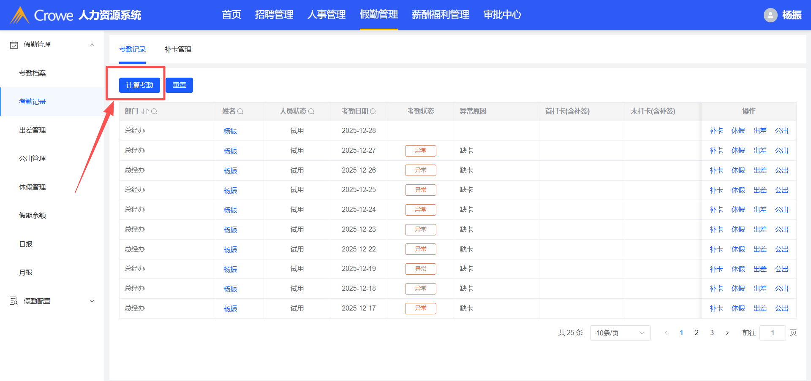Click the search icon next to 姓名 header

240,111
